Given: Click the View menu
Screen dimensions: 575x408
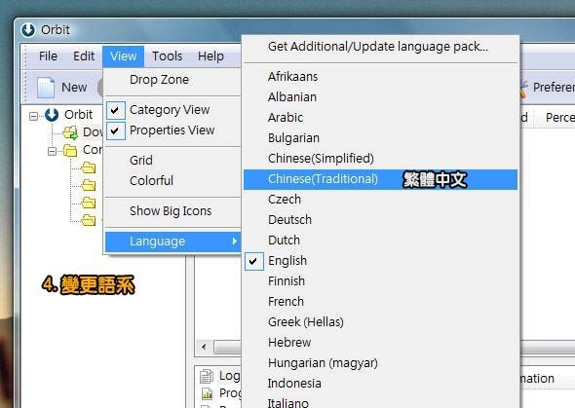Looking at the screenshot, I should coord(123,56).
